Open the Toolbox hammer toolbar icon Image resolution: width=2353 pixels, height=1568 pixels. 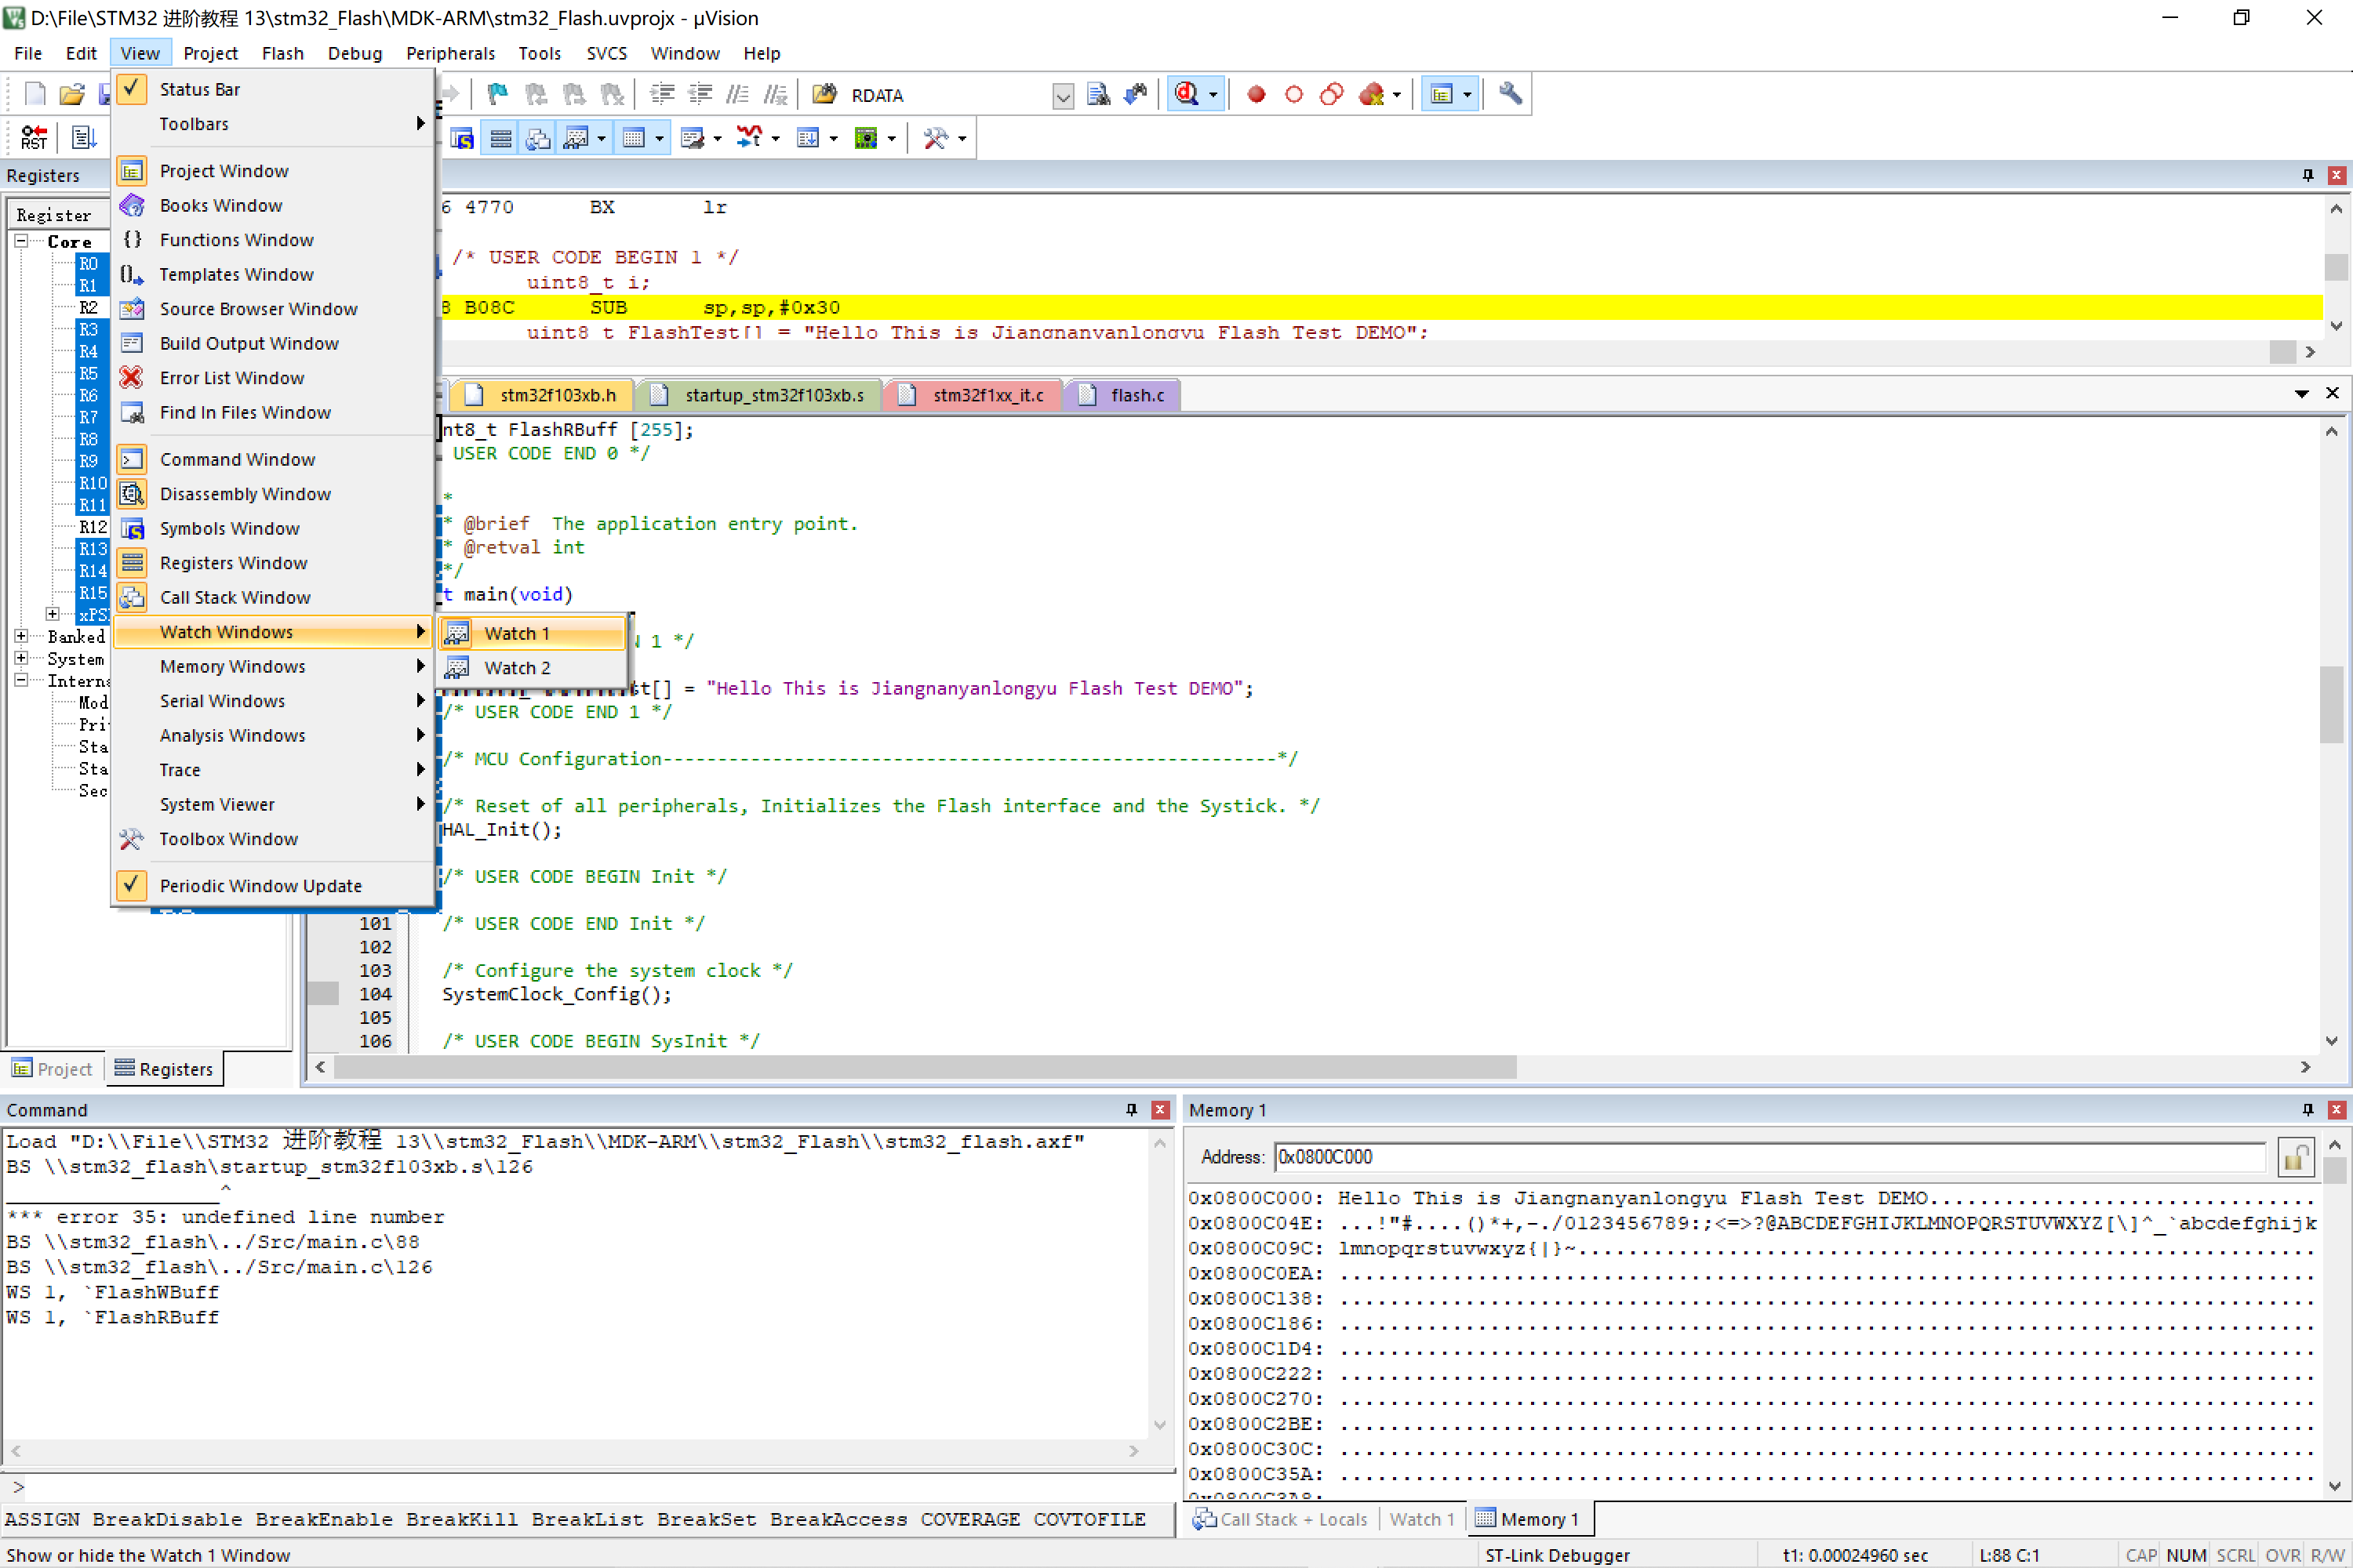click(x=936, y=139)
